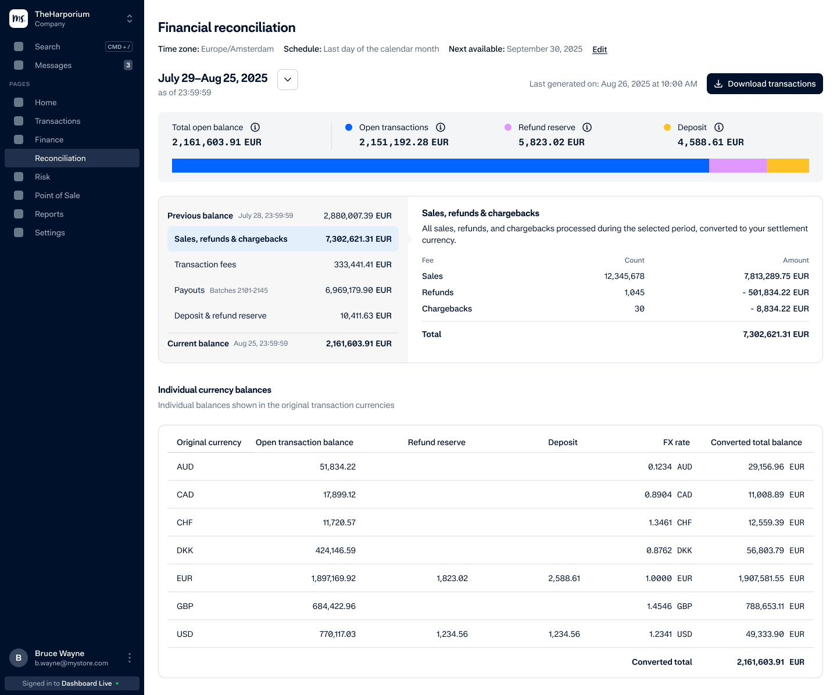The image size is (837, 695).
Task: Select the Sales, refunds & chargebacks row
Action: click(283, 239)
